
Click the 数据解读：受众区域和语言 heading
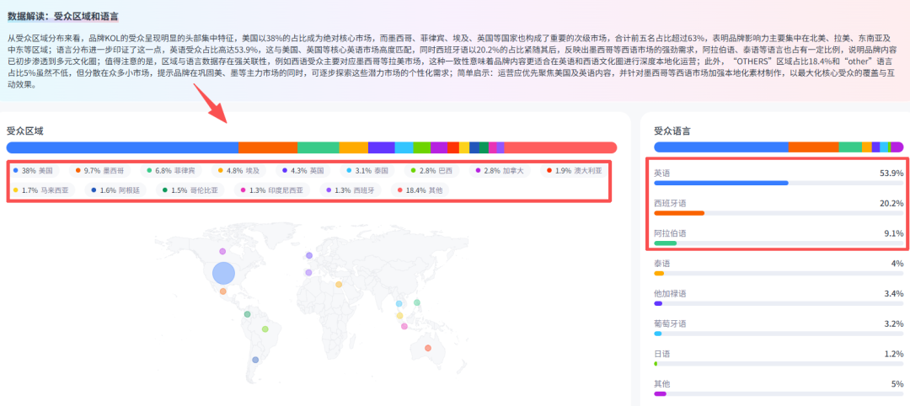click(x=63, y=17)
